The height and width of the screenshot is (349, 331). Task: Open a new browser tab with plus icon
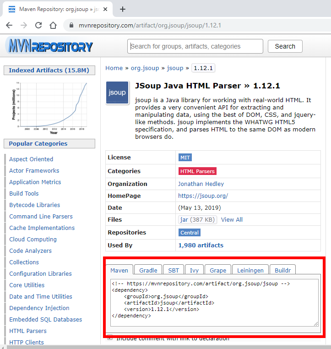[x=123, y=9]
